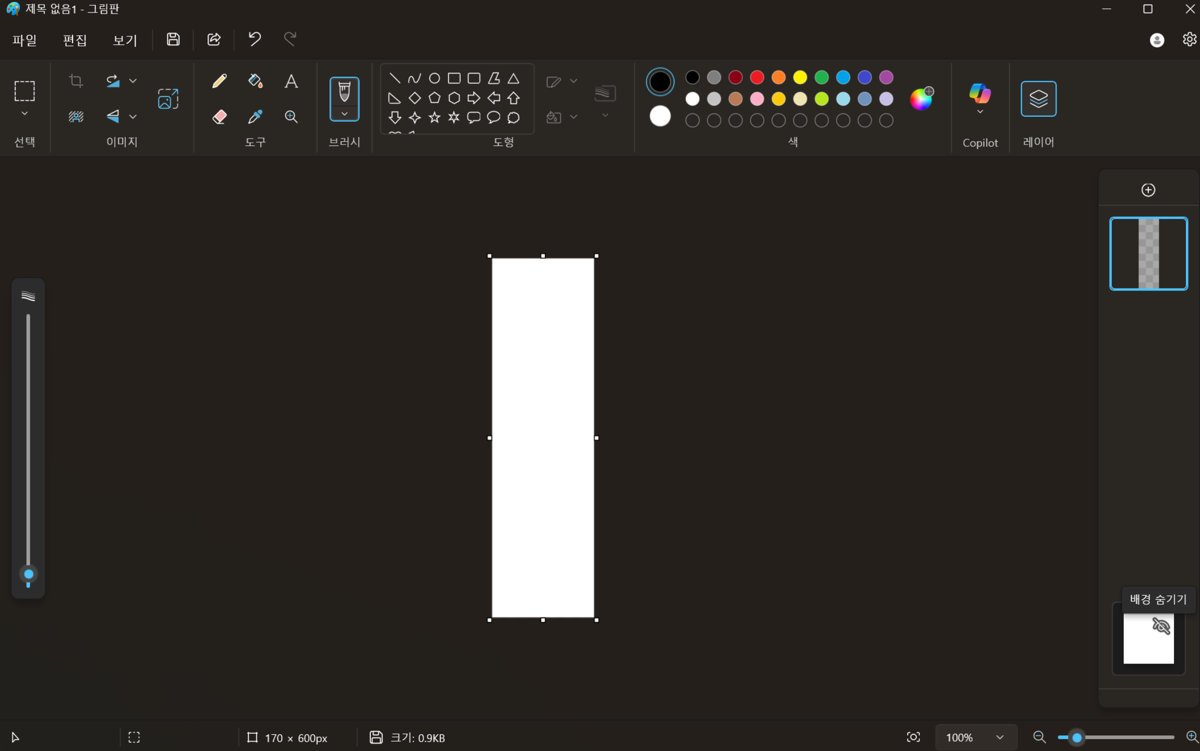Click the Undo button
Screen dimensions: 1200x751
(254, 39)
